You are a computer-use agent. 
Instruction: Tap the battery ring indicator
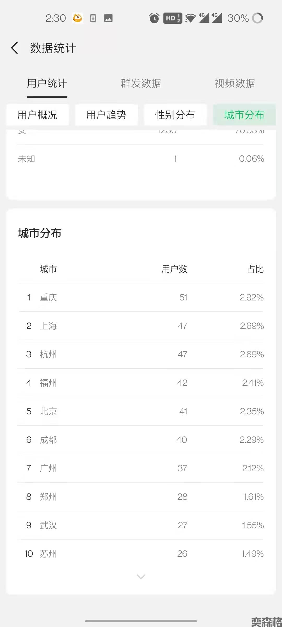click(x=257, y=18)
